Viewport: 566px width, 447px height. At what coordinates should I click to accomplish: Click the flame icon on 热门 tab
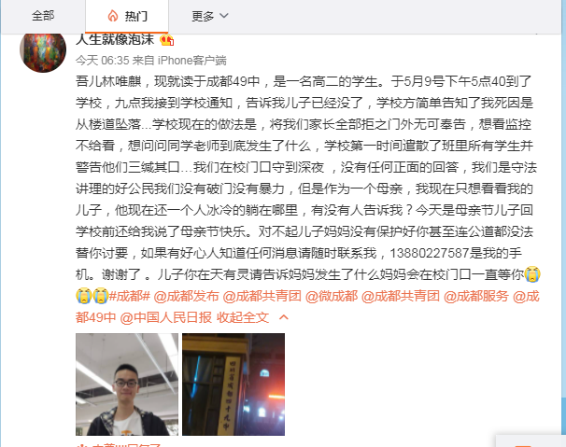[x=113, y=16]
